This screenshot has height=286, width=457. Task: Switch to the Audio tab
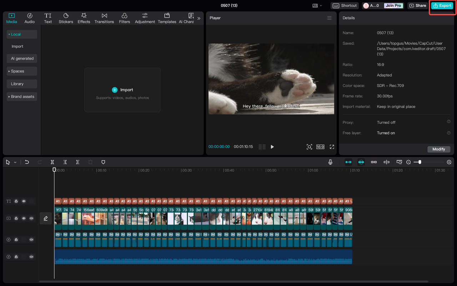[29, 18]
